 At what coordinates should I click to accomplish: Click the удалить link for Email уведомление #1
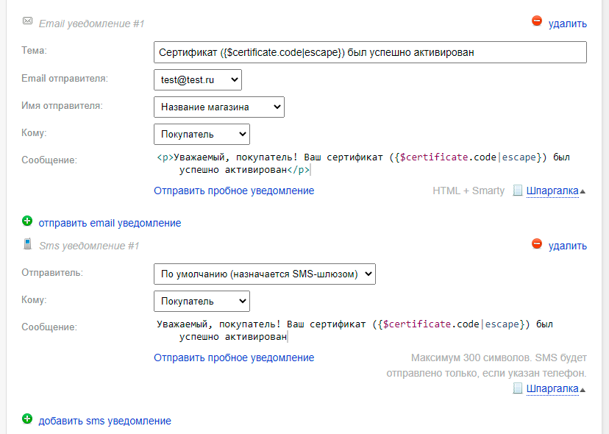567,24
